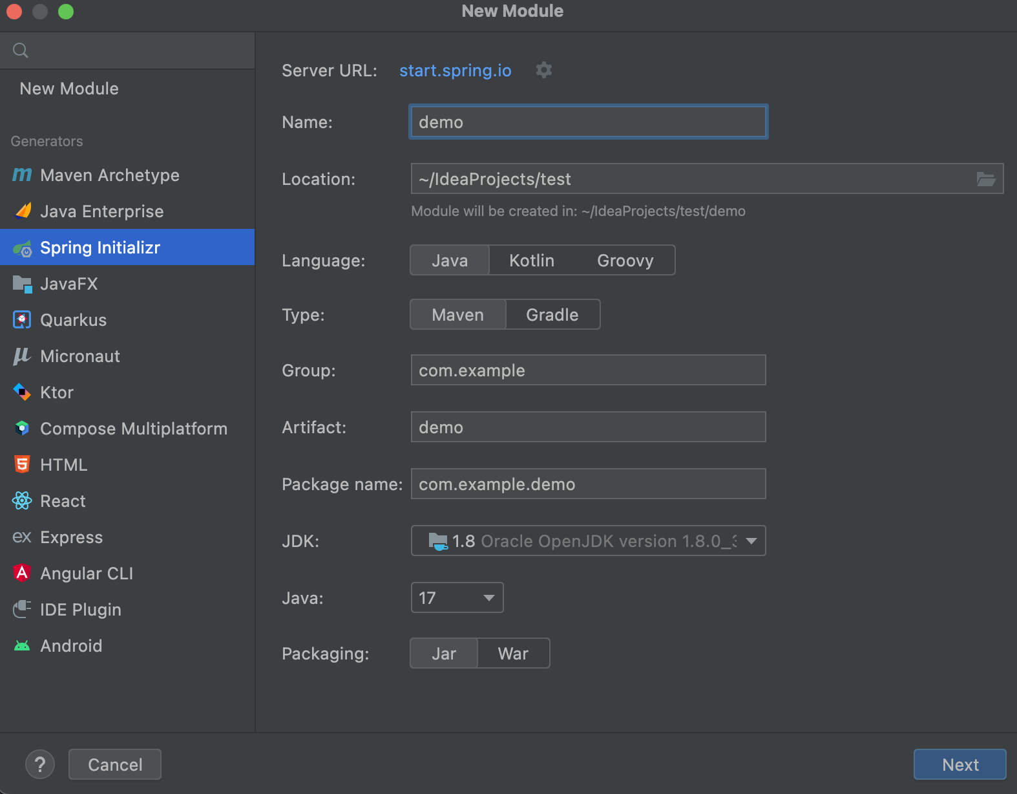
Task: Click the Android robot icon
Action: click(22, 646)
